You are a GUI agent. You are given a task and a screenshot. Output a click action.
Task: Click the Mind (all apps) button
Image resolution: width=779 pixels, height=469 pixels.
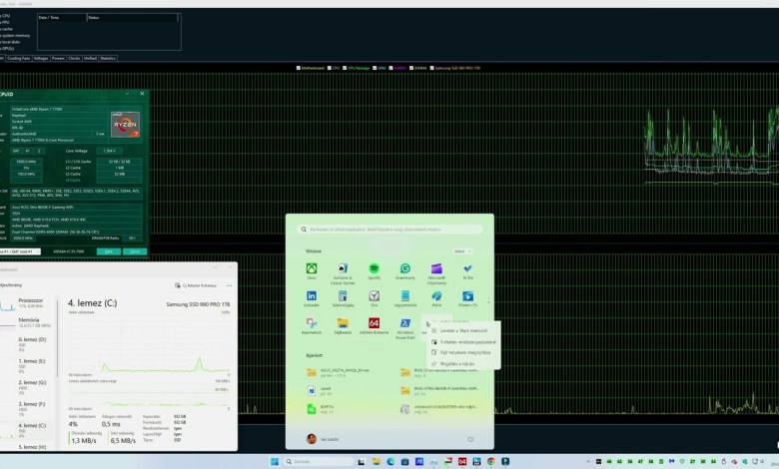point(461,251)
